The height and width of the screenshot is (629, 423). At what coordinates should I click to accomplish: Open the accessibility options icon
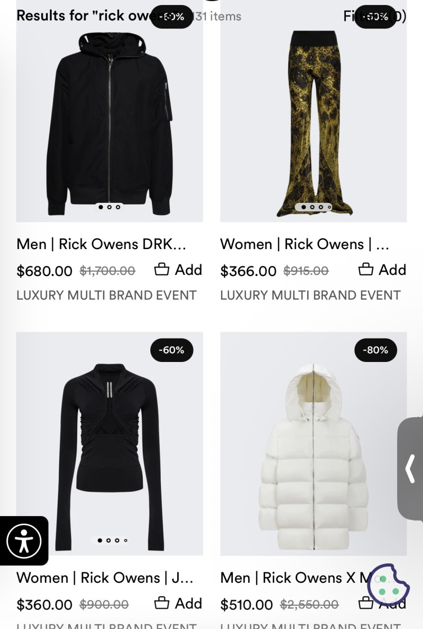pos(23,541)
